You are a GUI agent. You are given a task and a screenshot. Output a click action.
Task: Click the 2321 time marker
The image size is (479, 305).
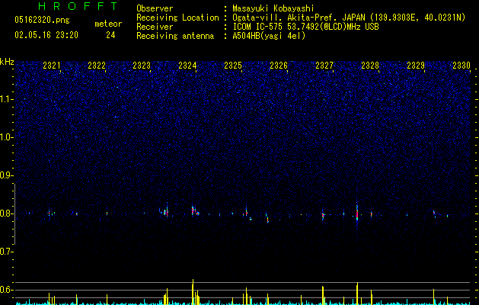click(x=52, y=66)
